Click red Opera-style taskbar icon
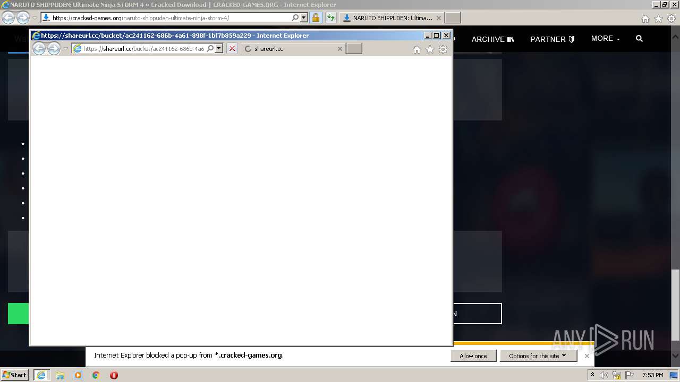 [x=114, y=375]
